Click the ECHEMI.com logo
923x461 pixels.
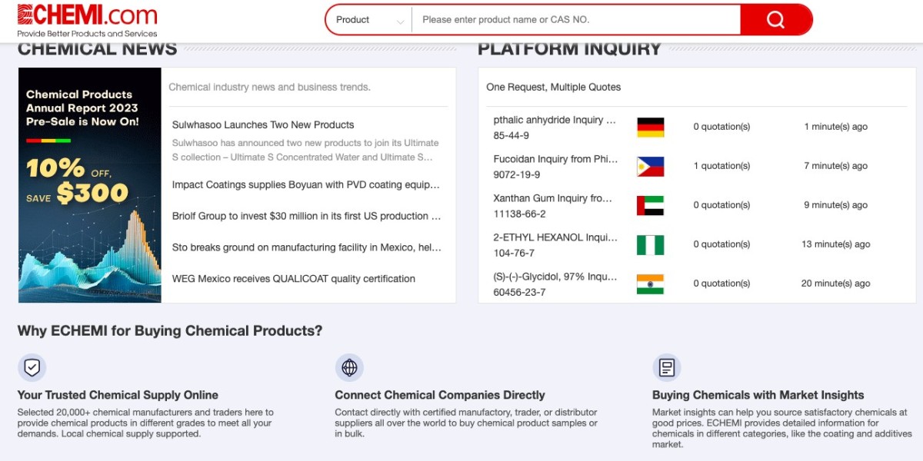(x=87, y=21)
